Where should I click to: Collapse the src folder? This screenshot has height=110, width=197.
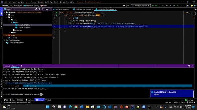(7, 17)
